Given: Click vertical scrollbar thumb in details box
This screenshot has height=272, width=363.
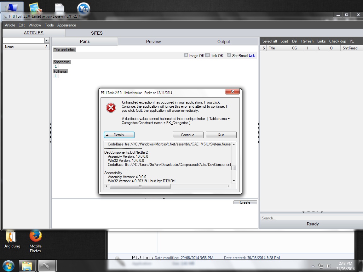Looking at the screenshot, I should (234, 168).
